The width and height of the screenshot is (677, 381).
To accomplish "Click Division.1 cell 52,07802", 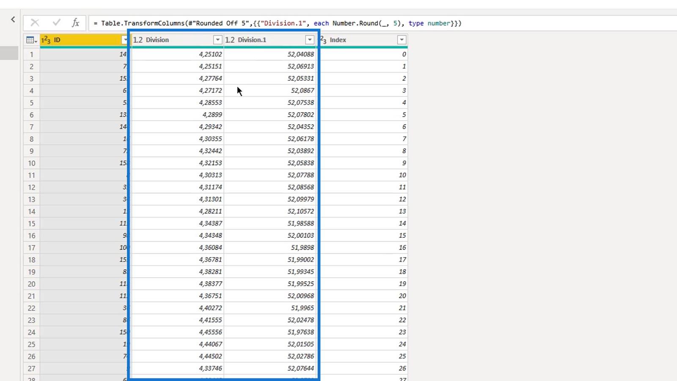I will pyautogui.click(x=270, y=115).
